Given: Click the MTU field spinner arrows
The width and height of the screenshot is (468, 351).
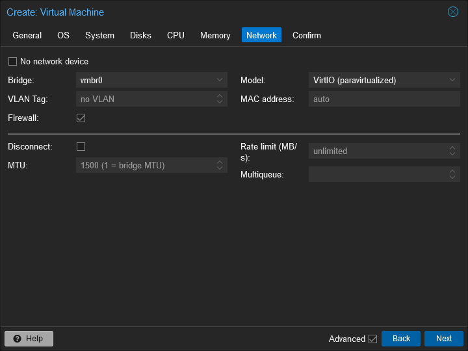Looking at the screenshot, I should pyautogui.click(x=220, y=166).
